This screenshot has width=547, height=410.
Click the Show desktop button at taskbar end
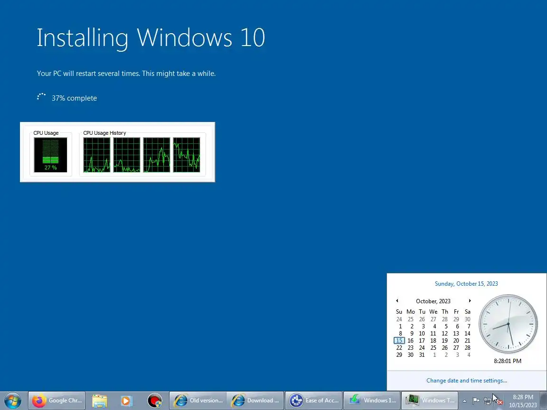click(x=544, y=401)
